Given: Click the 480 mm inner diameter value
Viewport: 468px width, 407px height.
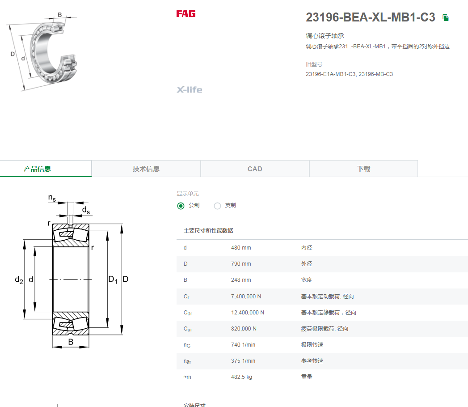Looking at the screenshot, I should (x=241, y=247).
